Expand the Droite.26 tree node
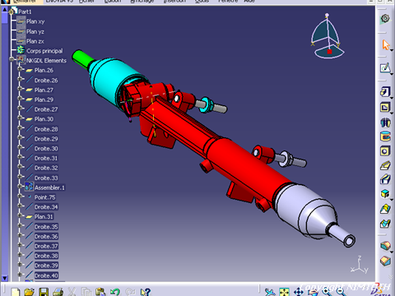 [20, 79]
